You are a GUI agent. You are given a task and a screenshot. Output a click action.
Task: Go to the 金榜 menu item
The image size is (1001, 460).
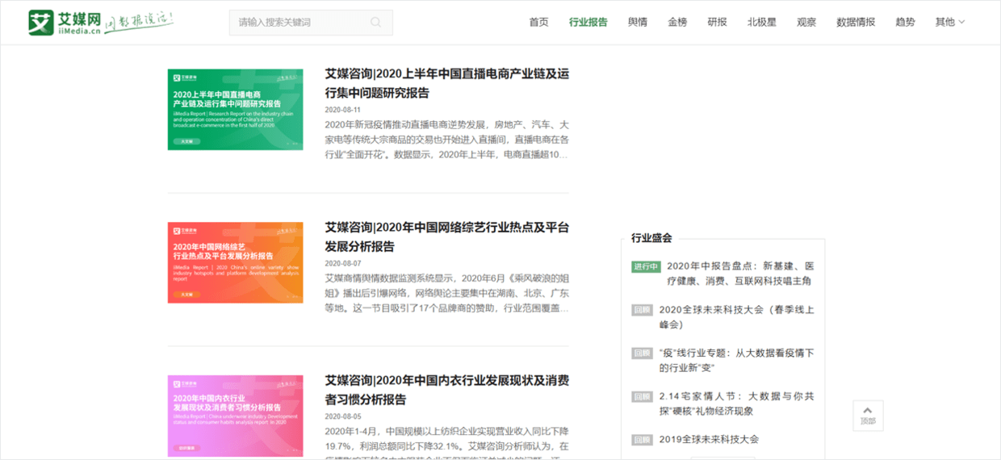677,22
